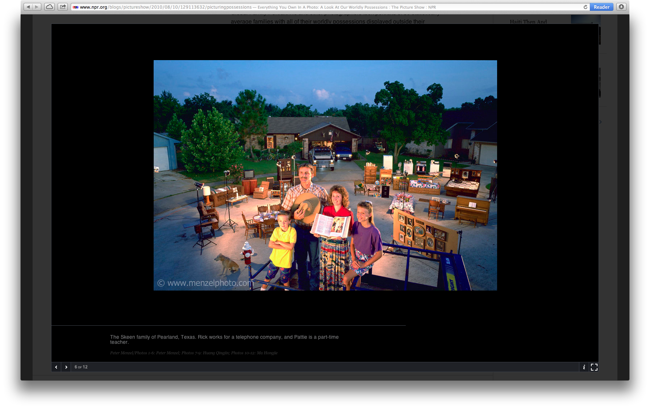Open the Share menu in toolbar
This screenshot has width=650, height=409.
pos(63,7)
